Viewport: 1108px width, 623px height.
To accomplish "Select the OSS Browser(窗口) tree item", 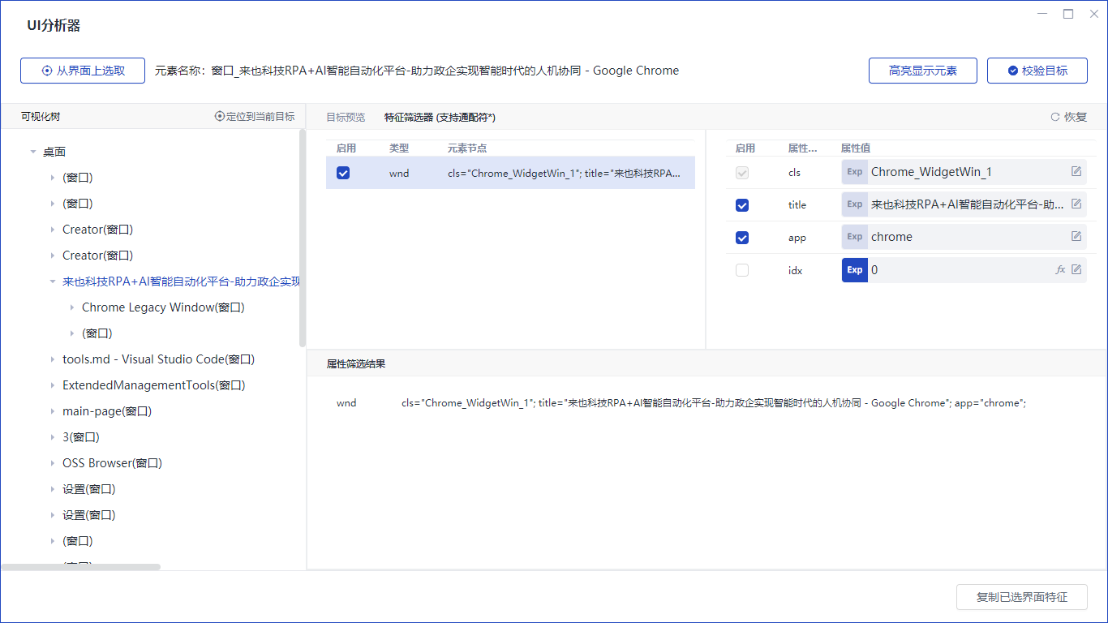I will click(x=112, y=463).
